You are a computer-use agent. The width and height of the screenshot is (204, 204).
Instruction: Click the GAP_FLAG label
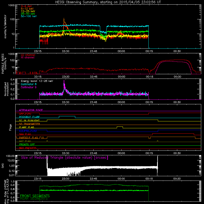point(25,113)
